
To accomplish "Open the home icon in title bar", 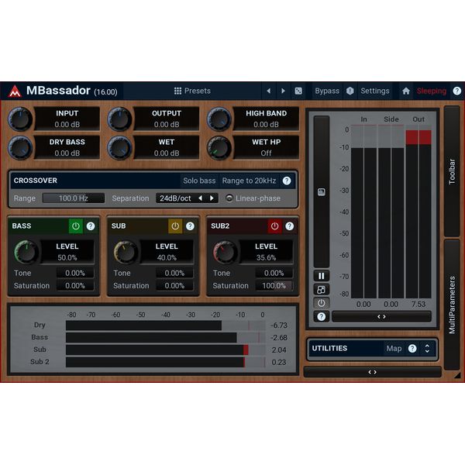I will click(x=406, y=91).
